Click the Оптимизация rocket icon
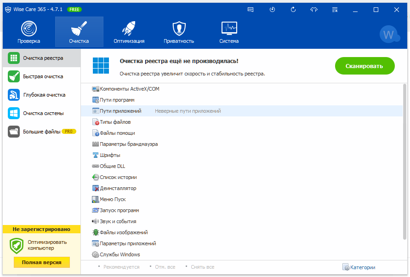 point(129,29)
